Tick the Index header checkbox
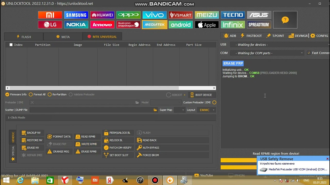 coord(11,45)
